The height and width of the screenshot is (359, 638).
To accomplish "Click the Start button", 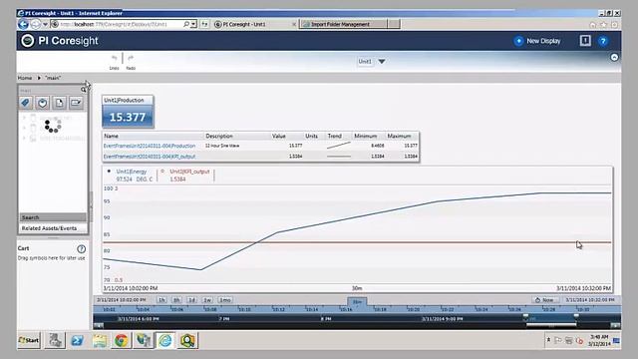I will 29,340.
